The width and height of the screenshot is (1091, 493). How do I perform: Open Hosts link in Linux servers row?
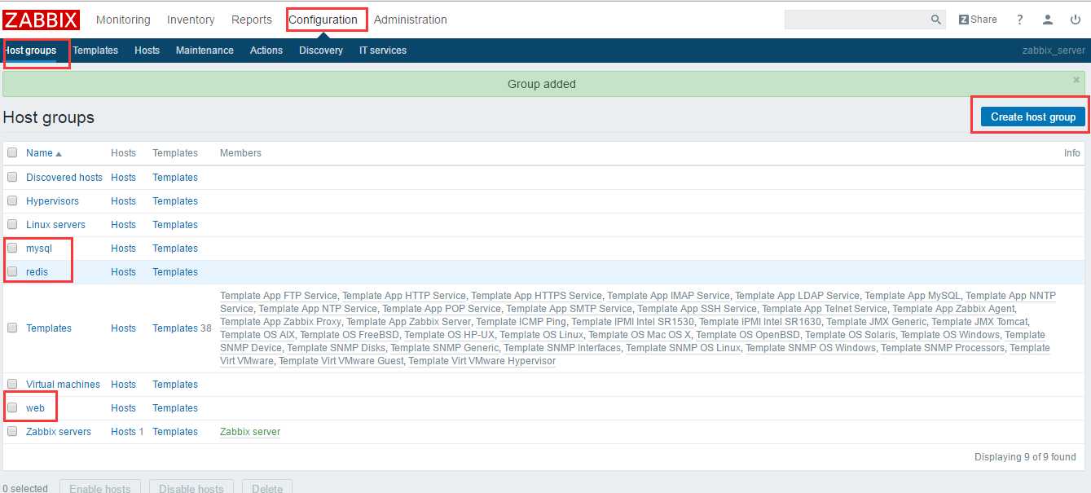click(123, 224)
